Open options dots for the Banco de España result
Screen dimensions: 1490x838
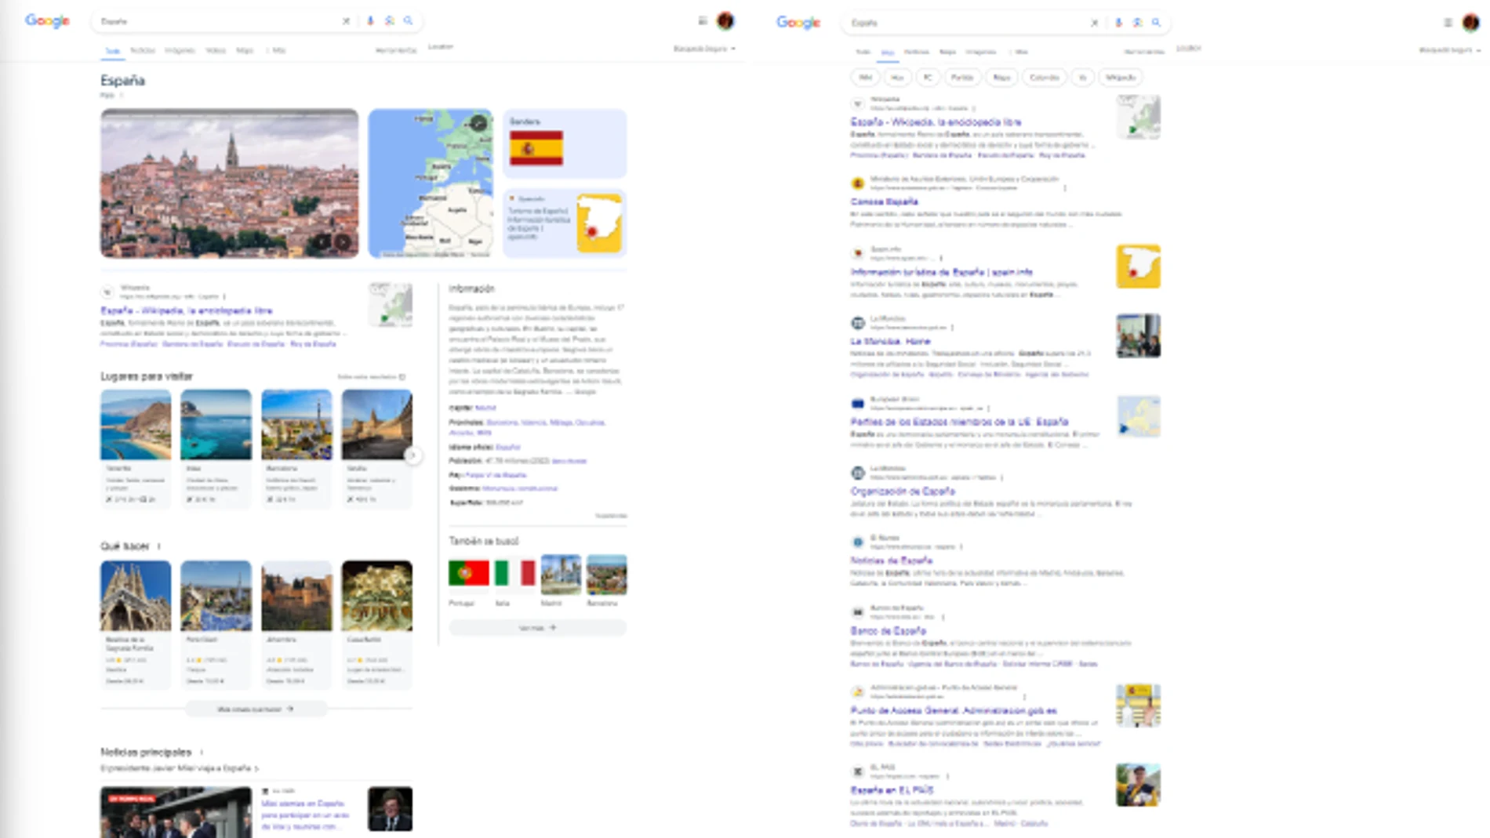pyautogui.click(x=943, y=617)
